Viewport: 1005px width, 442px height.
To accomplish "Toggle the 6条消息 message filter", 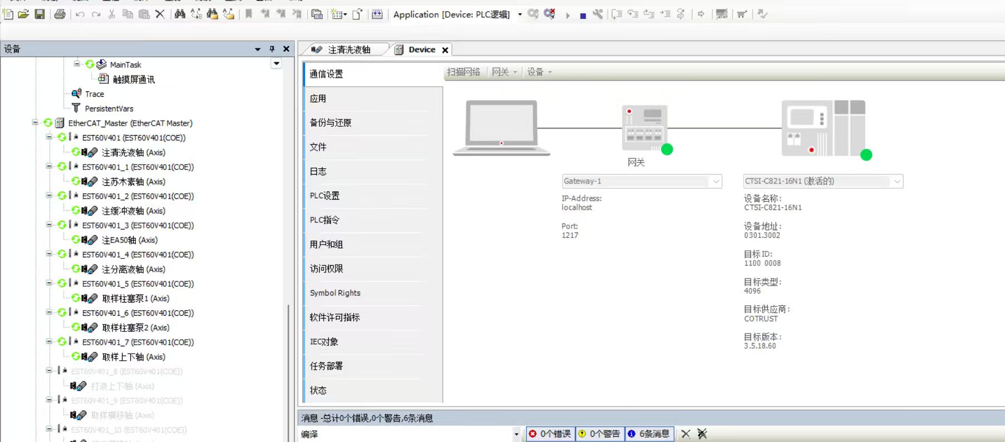I will point(649,434).
